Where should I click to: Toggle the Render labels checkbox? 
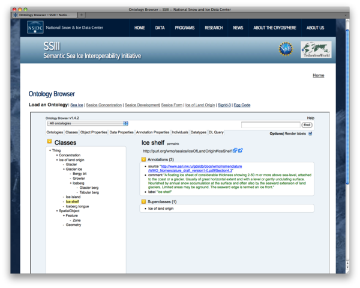point(310,133)
